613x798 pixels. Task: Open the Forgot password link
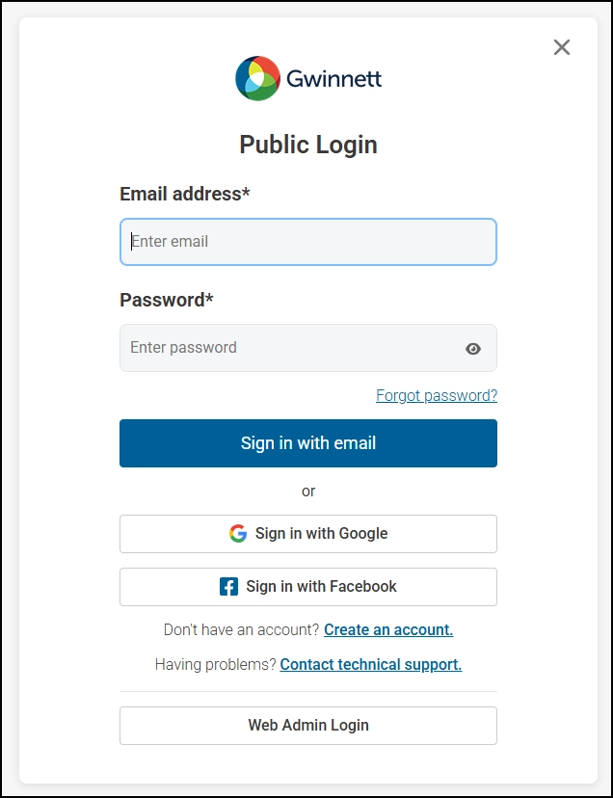click(x=437, y=395)
